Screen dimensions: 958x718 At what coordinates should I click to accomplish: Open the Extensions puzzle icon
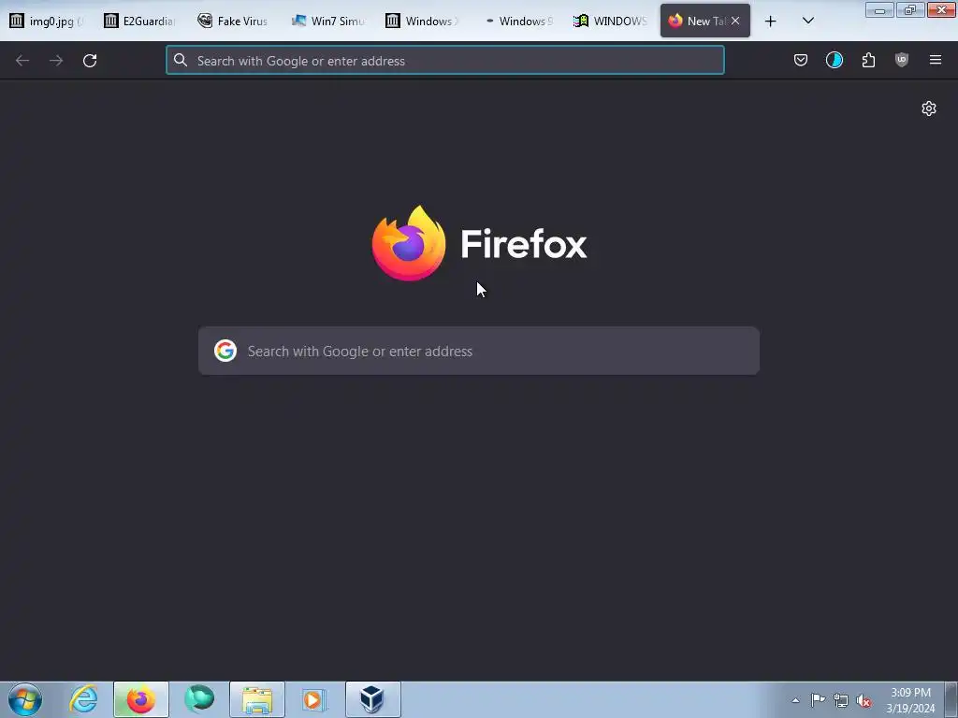pyautogui.click(x=868, y=60)
